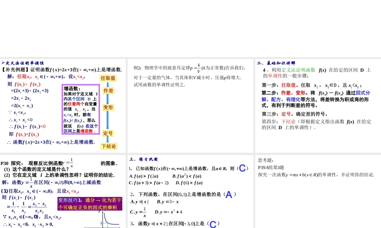Click the red 下结论 text in step four
Screen dimensions: 381x228
[x=288, y=121]
